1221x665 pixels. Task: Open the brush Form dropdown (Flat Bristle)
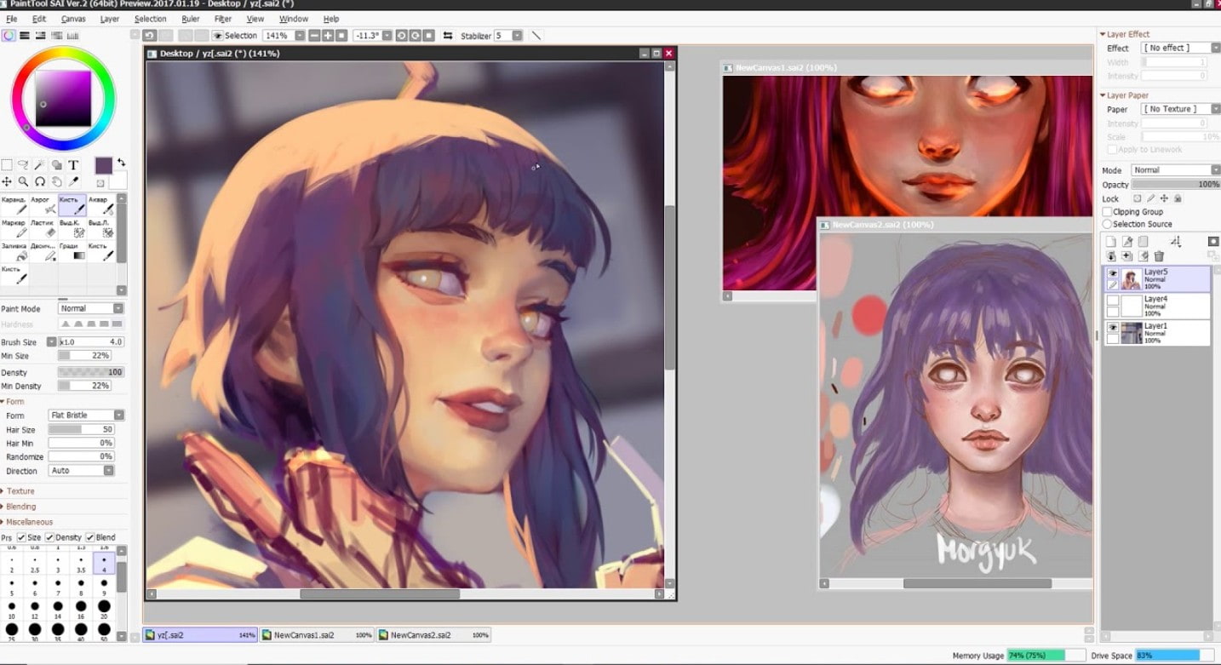pos(86,415)
